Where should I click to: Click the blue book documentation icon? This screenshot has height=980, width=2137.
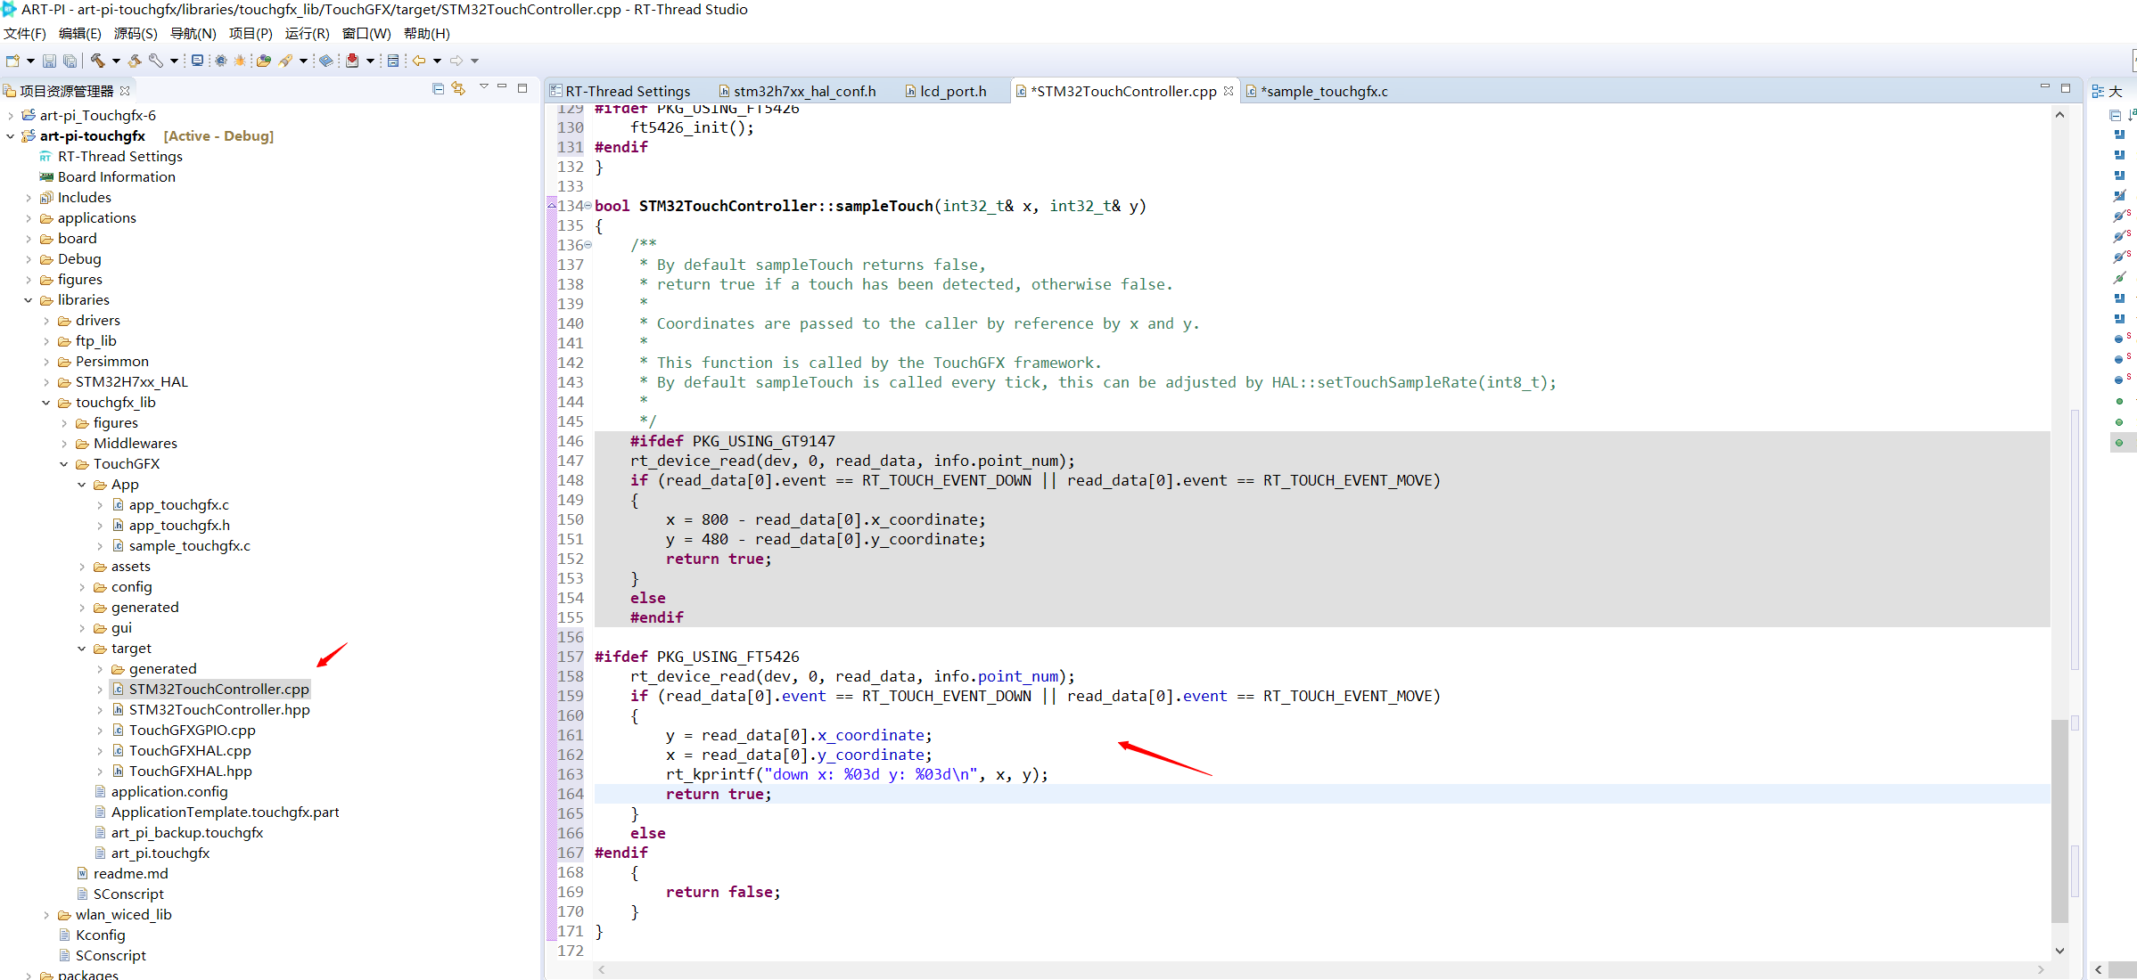click(x=326, y=61)
